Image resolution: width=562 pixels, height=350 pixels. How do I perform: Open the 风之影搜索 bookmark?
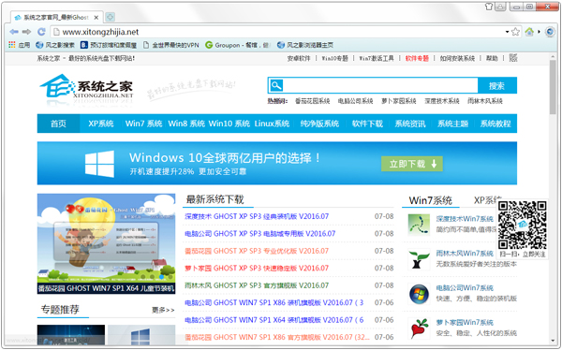click(x=55, y=45)
